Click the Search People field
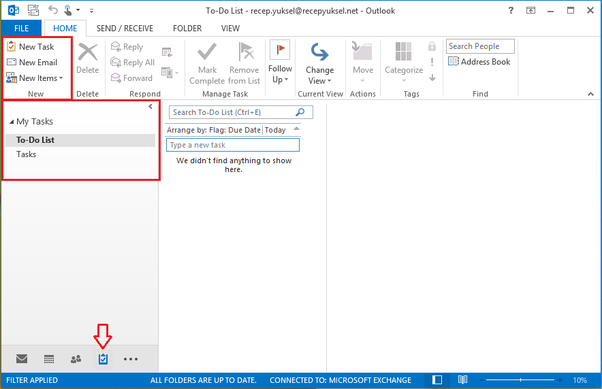The width and height of the screenshot is (602, 389). click(480, 46)
